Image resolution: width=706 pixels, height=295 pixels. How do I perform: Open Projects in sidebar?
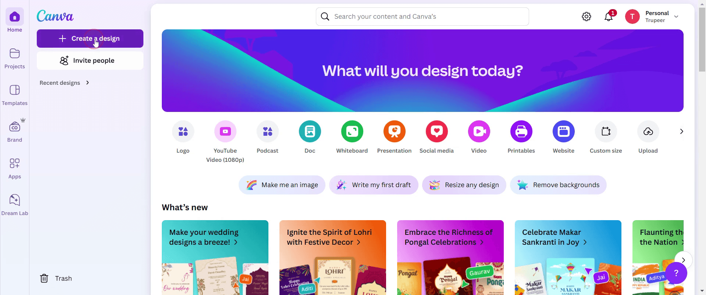[15, 58]
